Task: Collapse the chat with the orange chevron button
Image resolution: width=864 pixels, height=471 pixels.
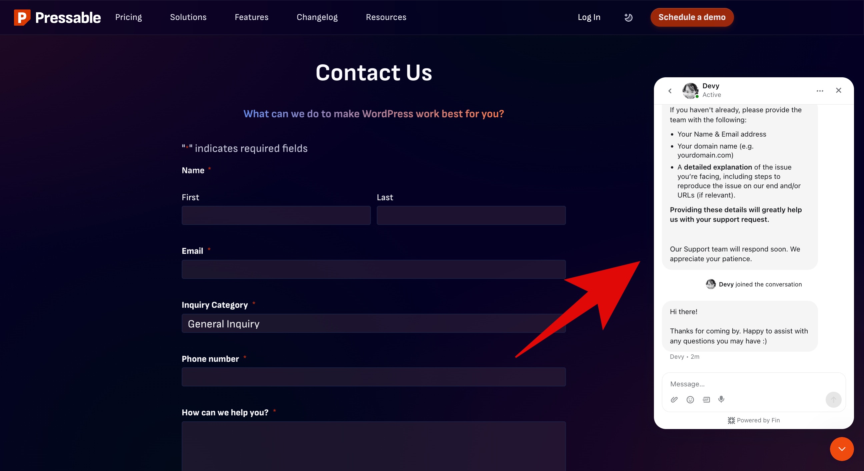Action: click(x=842, y=449)
